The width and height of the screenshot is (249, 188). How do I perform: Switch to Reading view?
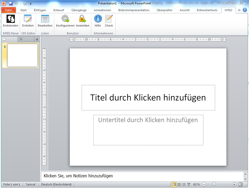[x=184, y=184]
